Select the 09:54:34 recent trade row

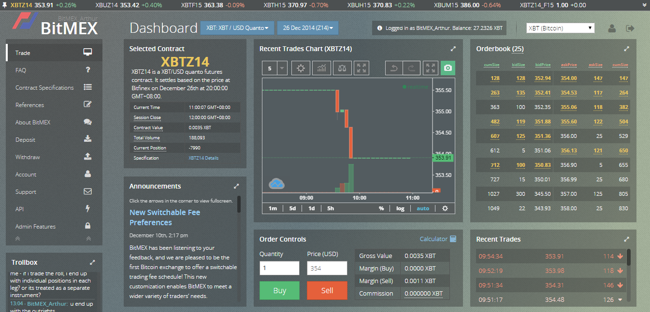[x=551, y=257]
